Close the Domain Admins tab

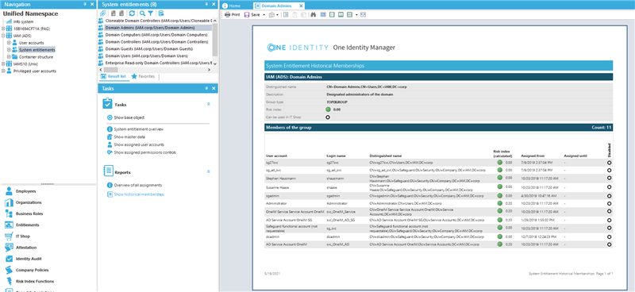pos(301,6)
